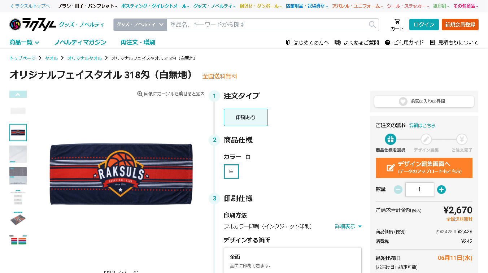Open ご利用ガイド help icon link

coord(404,43)
